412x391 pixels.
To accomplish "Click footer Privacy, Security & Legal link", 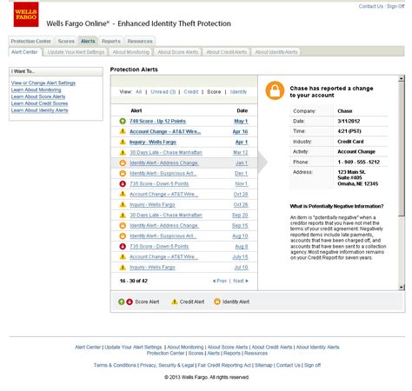I will (167, 365).
